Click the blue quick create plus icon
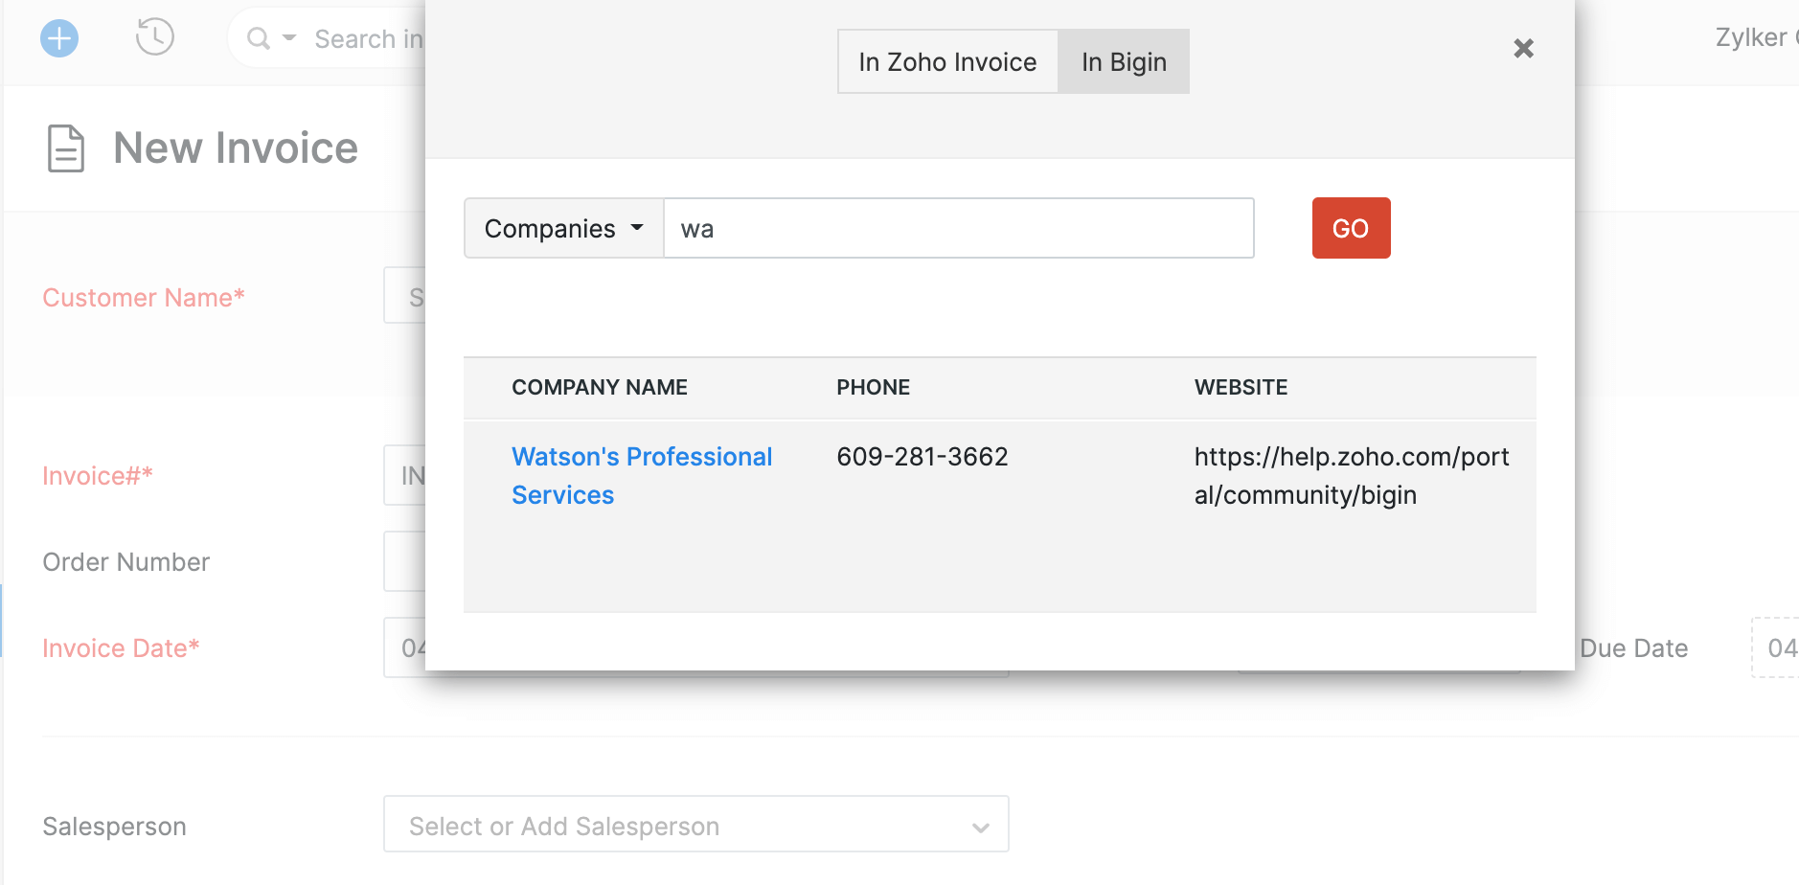The width and height of the screenshot is (1799, 885). tap(59, 39)
